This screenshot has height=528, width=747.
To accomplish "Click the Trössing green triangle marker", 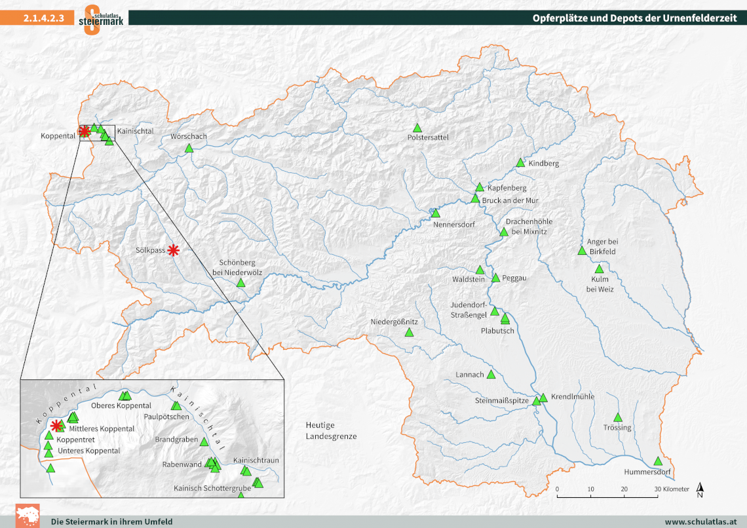I will [617, 417].
